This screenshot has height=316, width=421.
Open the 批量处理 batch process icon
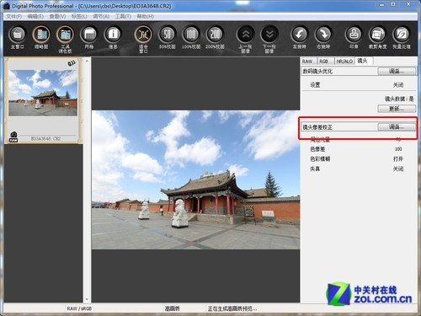point(402,35)
